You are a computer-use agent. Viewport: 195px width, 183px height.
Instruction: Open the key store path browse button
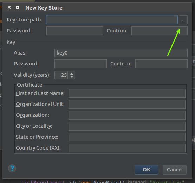coord(183,20)
